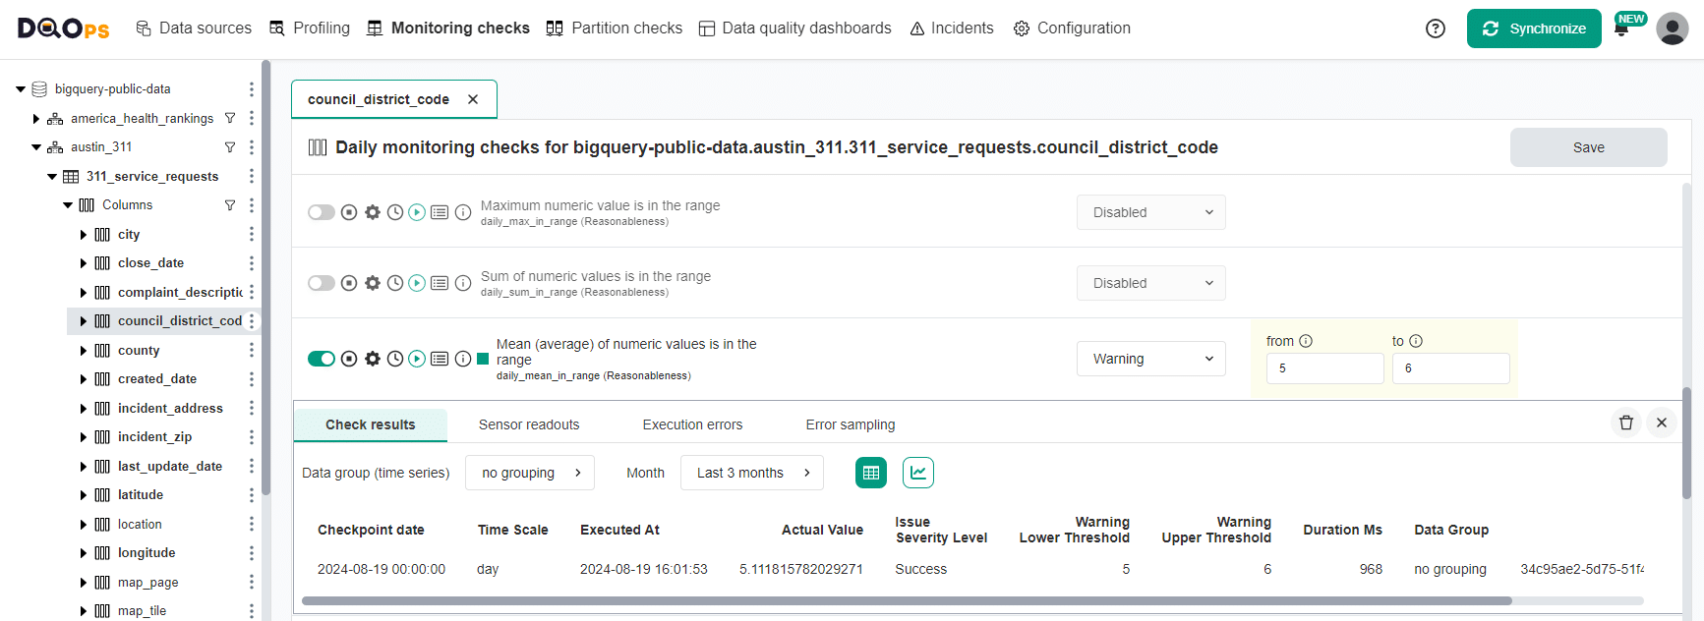1704x621 pixels.
Task: Open kebab menu for bigquery-public-data
Action: [x=252, y=89]
